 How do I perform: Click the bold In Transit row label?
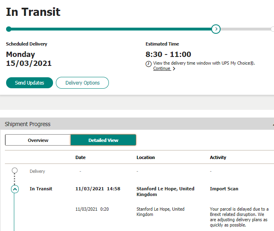click(41, 189)
